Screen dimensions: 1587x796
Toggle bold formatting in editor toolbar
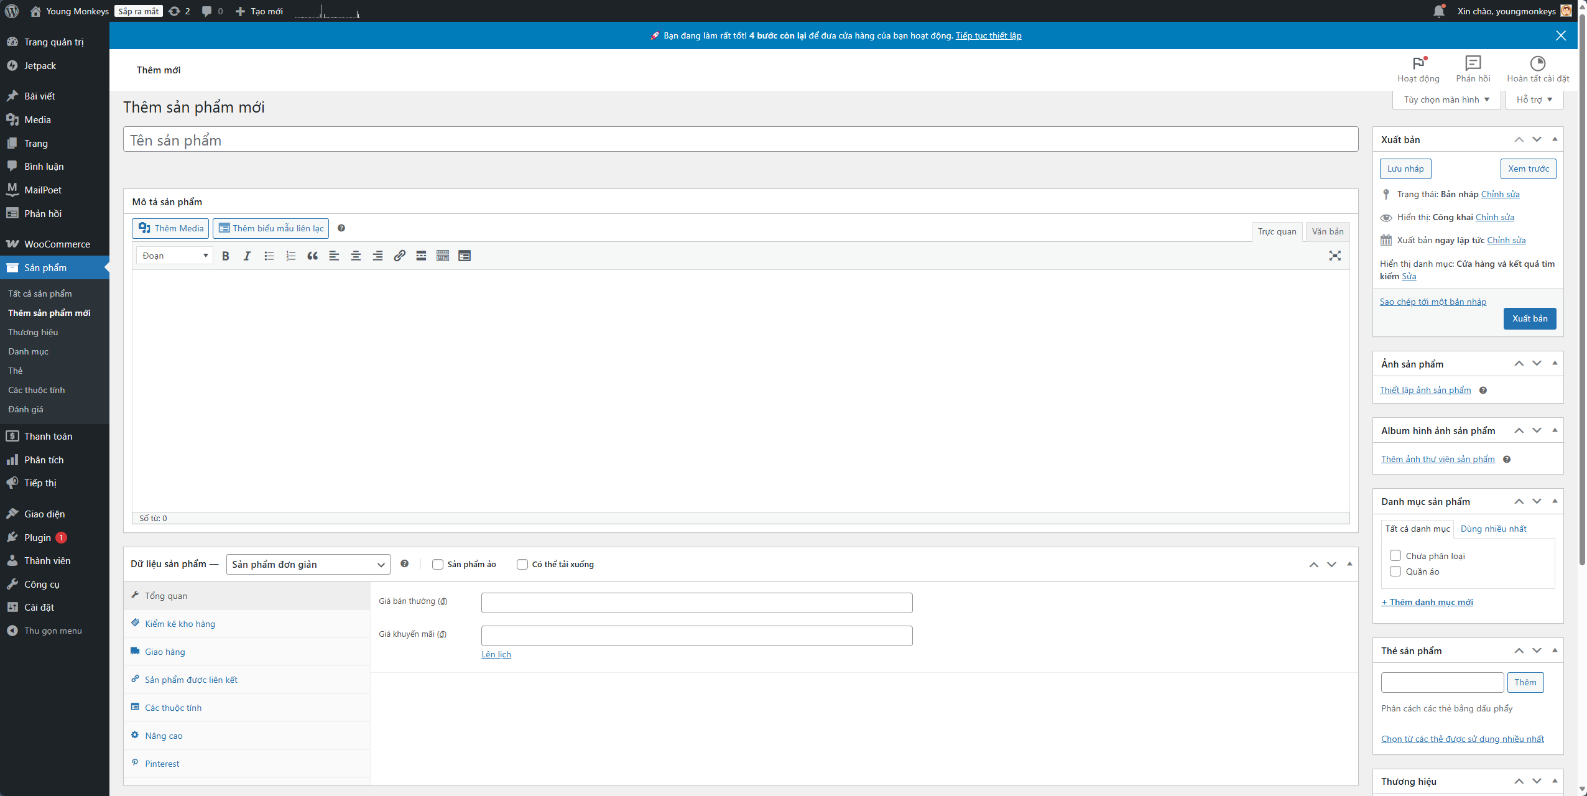226,256
